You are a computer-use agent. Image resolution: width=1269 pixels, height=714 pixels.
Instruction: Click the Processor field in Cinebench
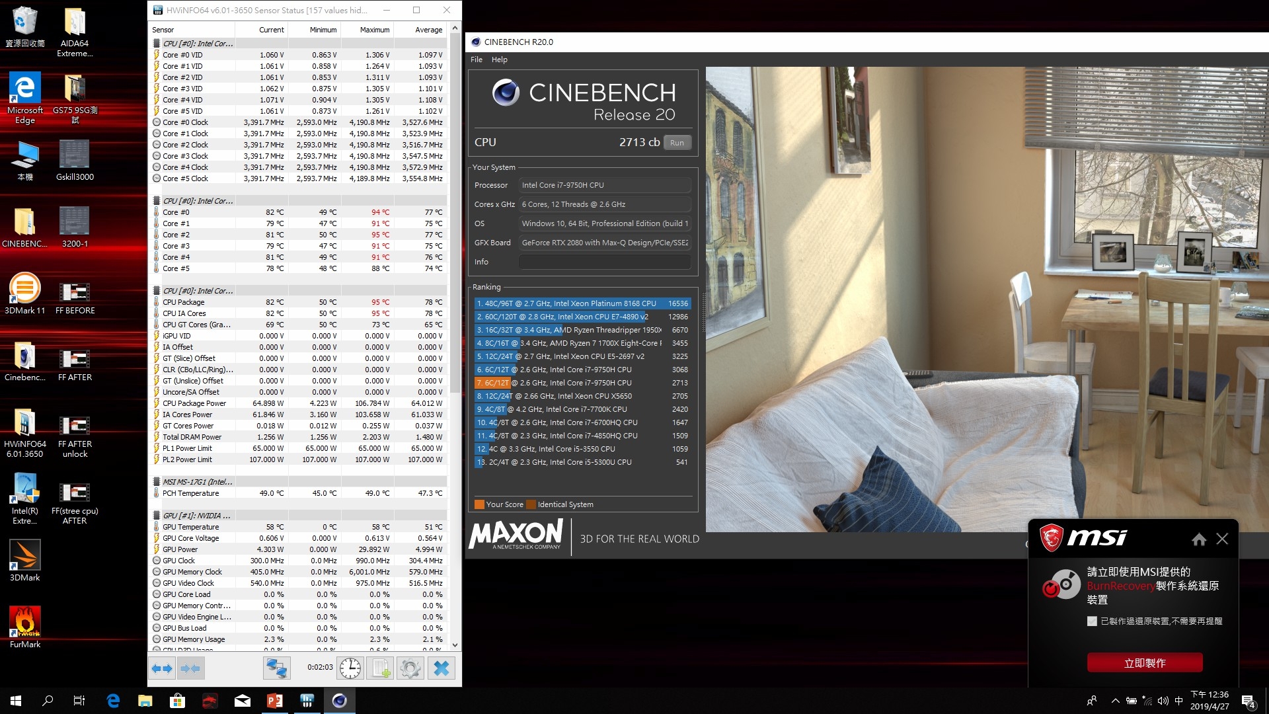click(604, 185)
